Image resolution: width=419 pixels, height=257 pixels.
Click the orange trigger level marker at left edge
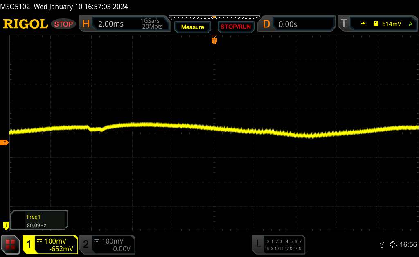pyautogui.click(x=4, y=143)
